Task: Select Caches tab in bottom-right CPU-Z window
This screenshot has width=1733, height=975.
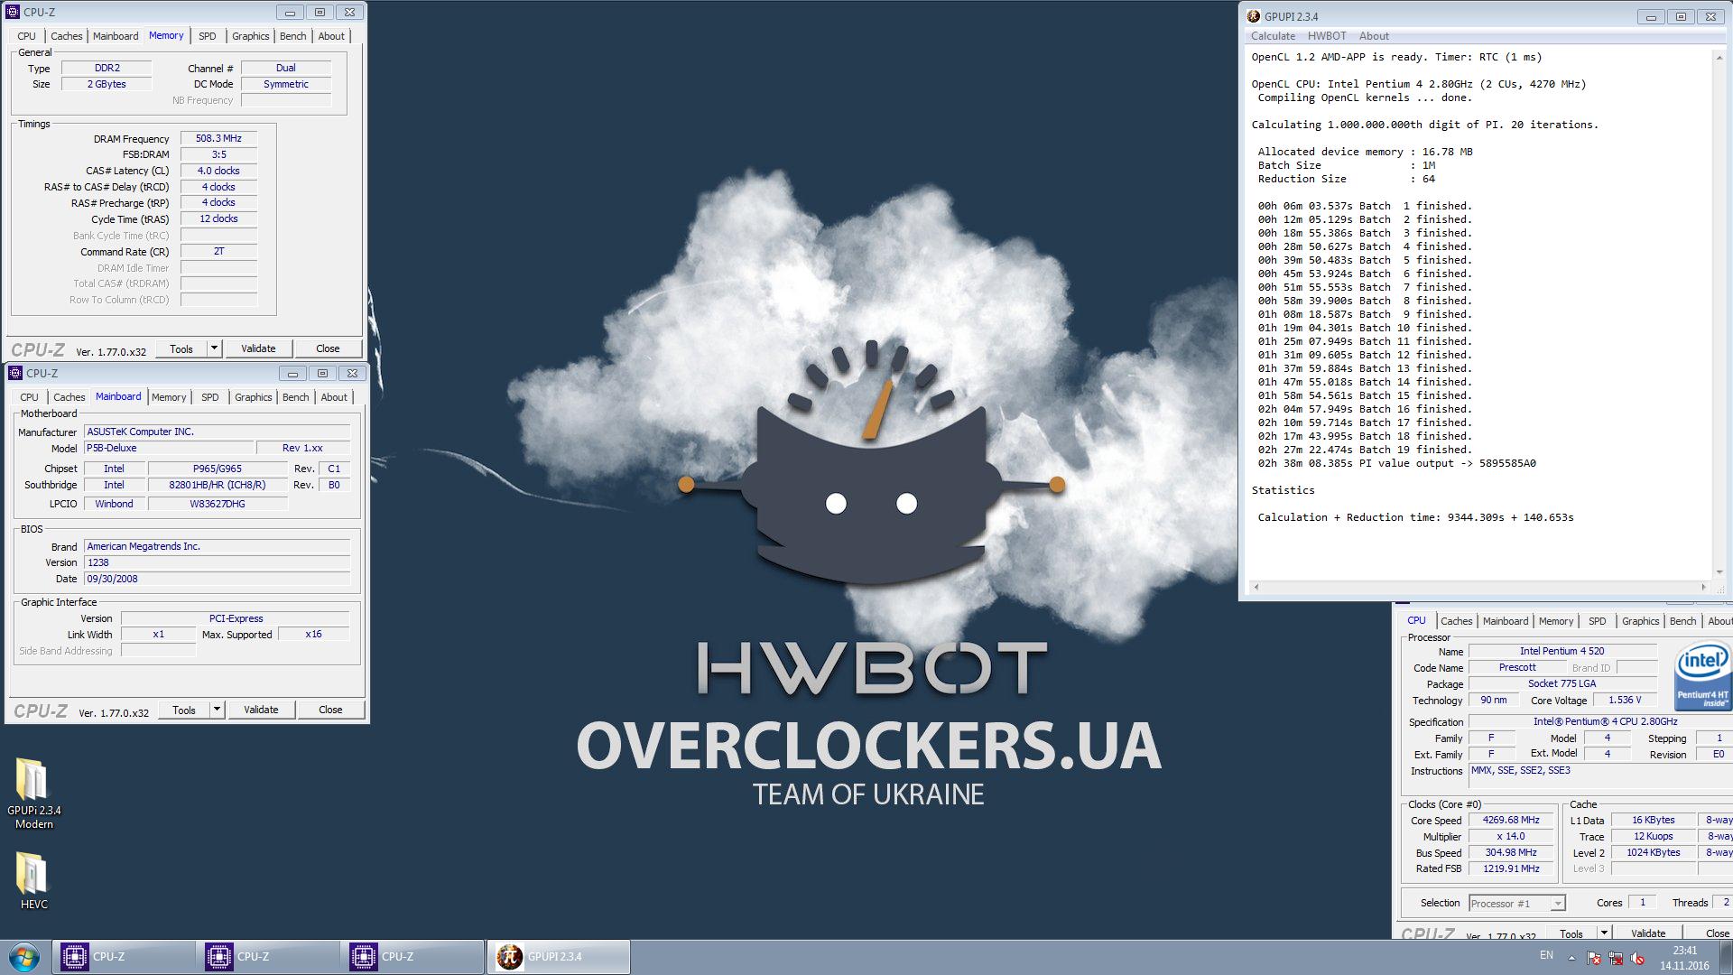Action: click(x=1457, y=621)
